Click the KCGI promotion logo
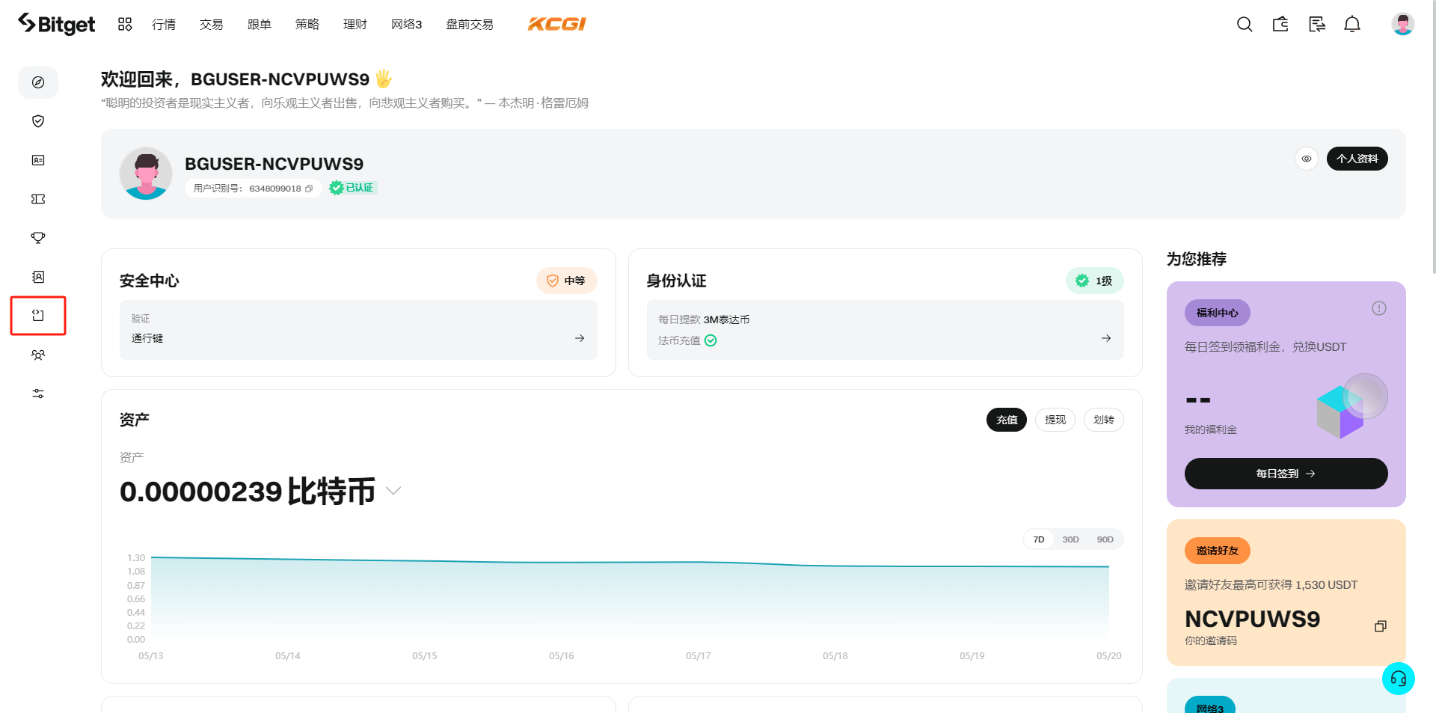Viewport: 1436px width, 713px height. tap(557, 24)
